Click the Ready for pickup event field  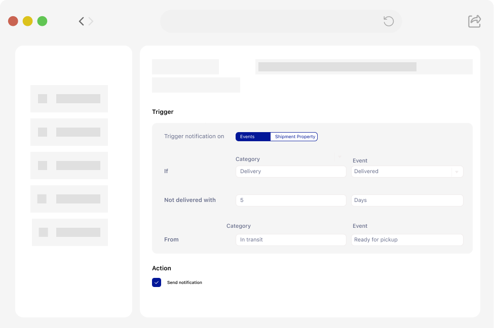coord(407,239)
